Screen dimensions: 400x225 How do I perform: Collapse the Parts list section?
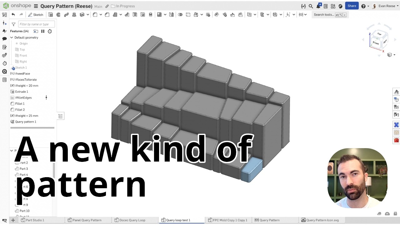[x=12, y=151]
